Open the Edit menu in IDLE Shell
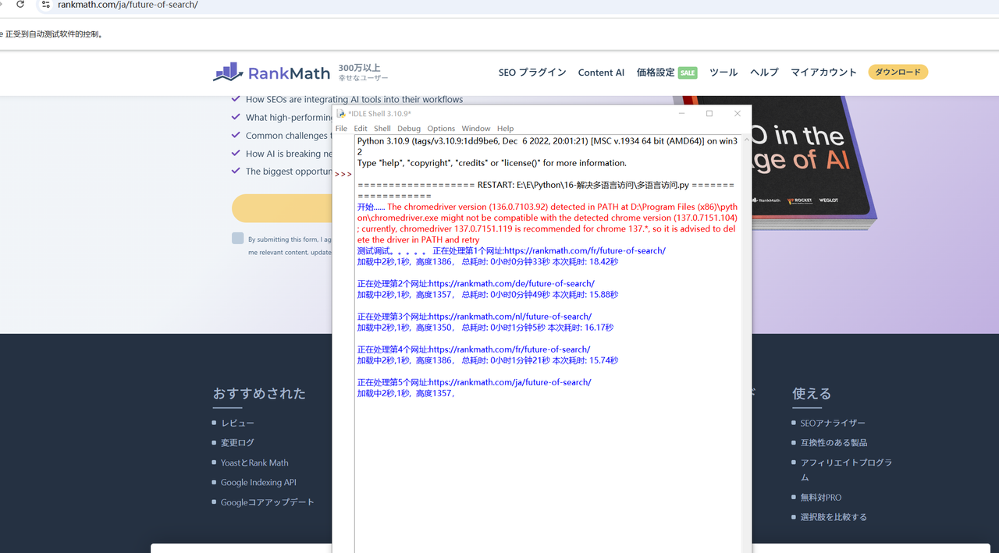The image size is (999, 553). pyautogui.click(x=360, y=129)
